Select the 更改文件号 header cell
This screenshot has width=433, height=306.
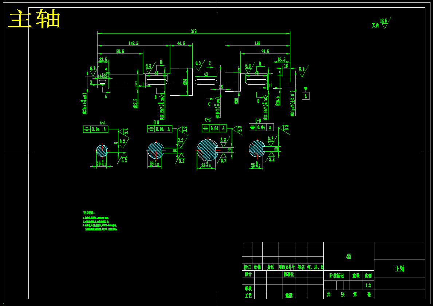(x=287, y=267)
